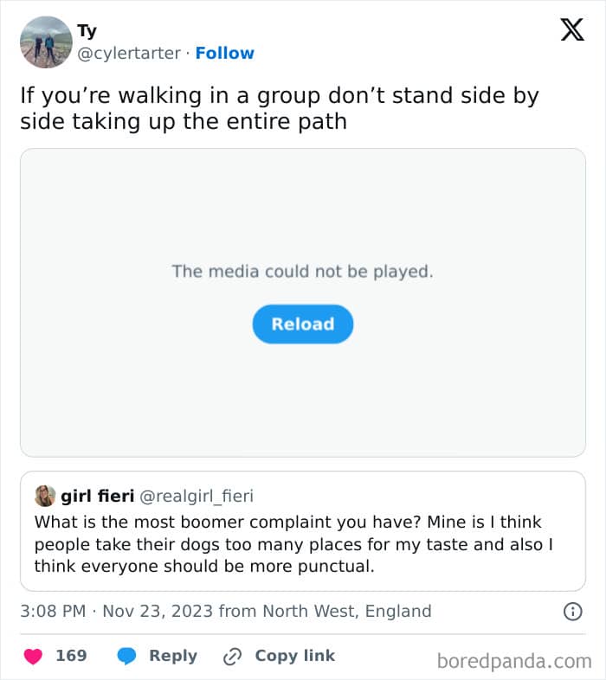The width and height of the screenshot is (606, 680).
Task: Click the blue reply speech bubble icon
Action: coord(126,656)
